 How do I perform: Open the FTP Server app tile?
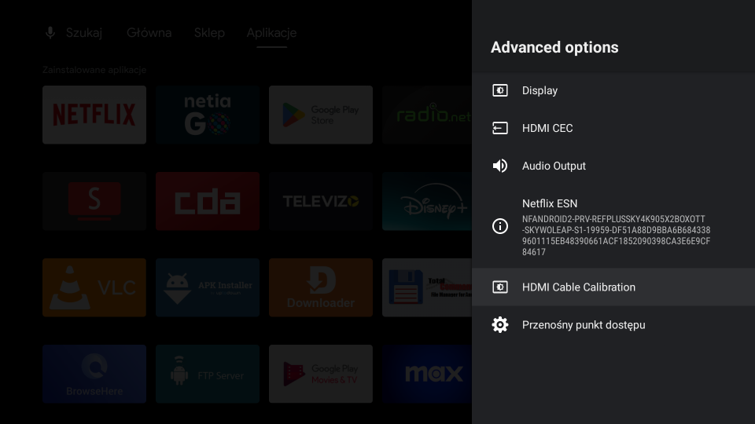pyautogui.click(x=208, y=374)
